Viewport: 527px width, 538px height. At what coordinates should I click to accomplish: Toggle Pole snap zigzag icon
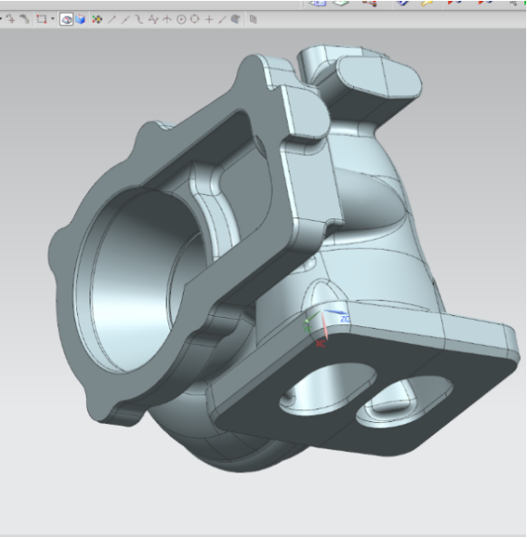coord(153,20)
